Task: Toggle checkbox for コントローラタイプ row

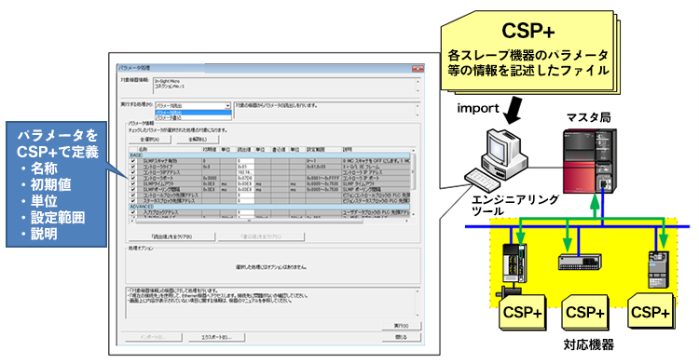Action: [133, 167]
